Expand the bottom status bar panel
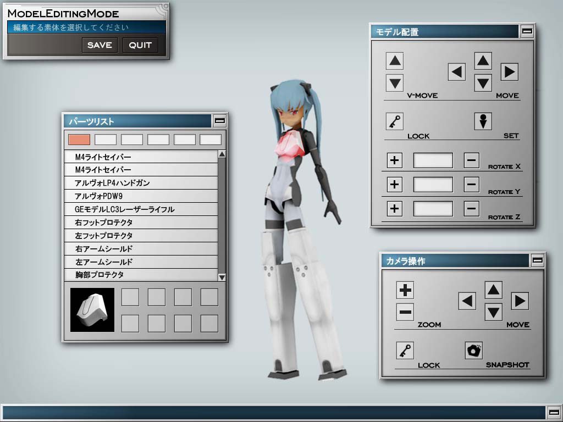The image size is (563, 422). coord(554,413)
